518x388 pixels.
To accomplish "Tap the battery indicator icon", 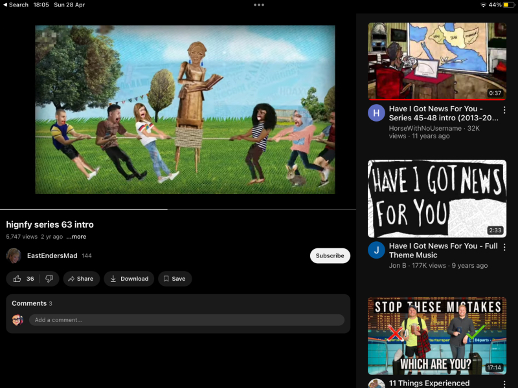I will [509, 5].
